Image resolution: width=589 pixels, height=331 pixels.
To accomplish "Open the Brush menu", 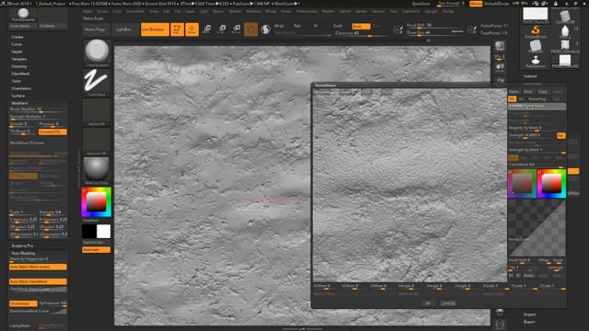I will coord(102,11).
